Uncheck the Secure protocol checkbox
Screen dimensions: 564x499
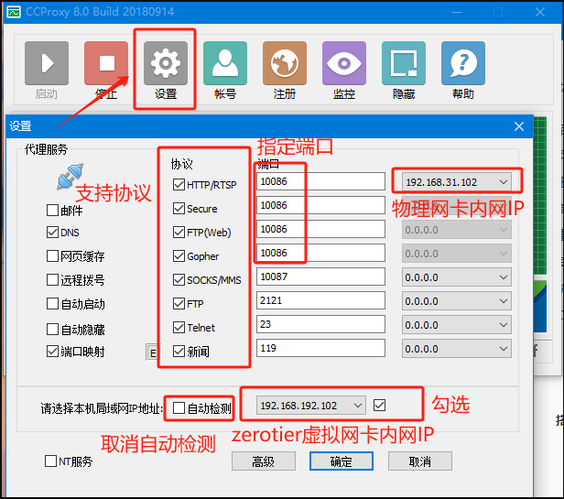point(179,209)
